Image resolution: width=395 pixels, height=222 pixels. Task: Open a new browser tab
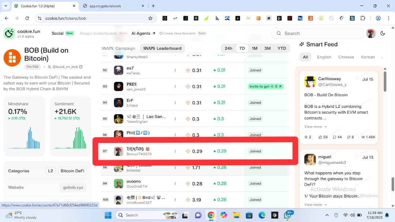point(153,6)
